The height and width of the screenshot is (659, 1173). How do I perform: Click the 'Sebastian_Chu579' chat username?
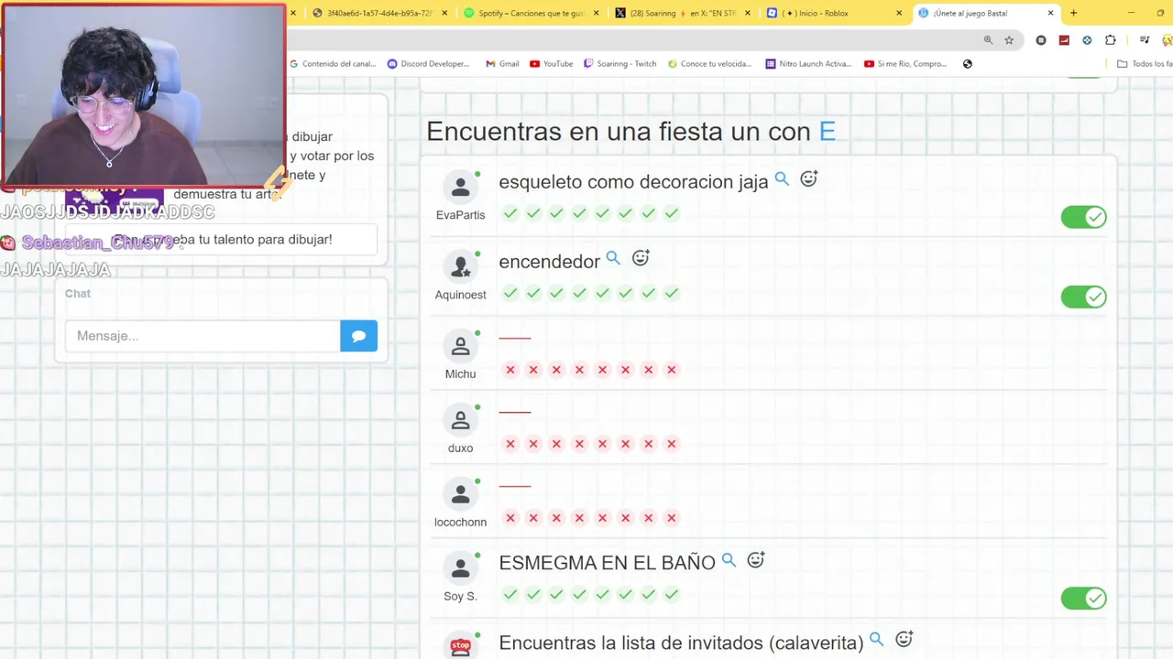[97, 243]
